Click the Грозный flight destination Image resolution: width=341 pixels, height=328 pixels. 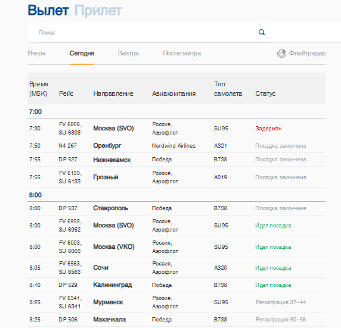point(106,177)
